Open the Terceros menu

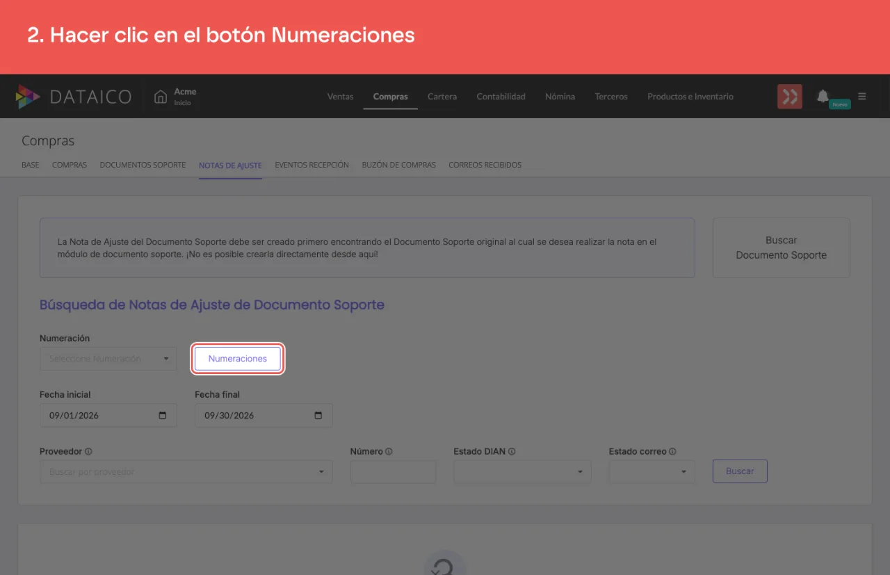[x=611, y=97]
